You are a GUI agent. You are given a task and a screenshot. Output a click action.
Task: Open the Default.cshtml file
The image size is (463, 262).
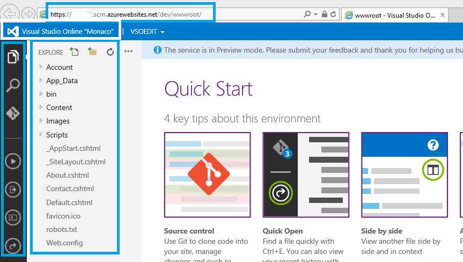[x=69, y=202]
